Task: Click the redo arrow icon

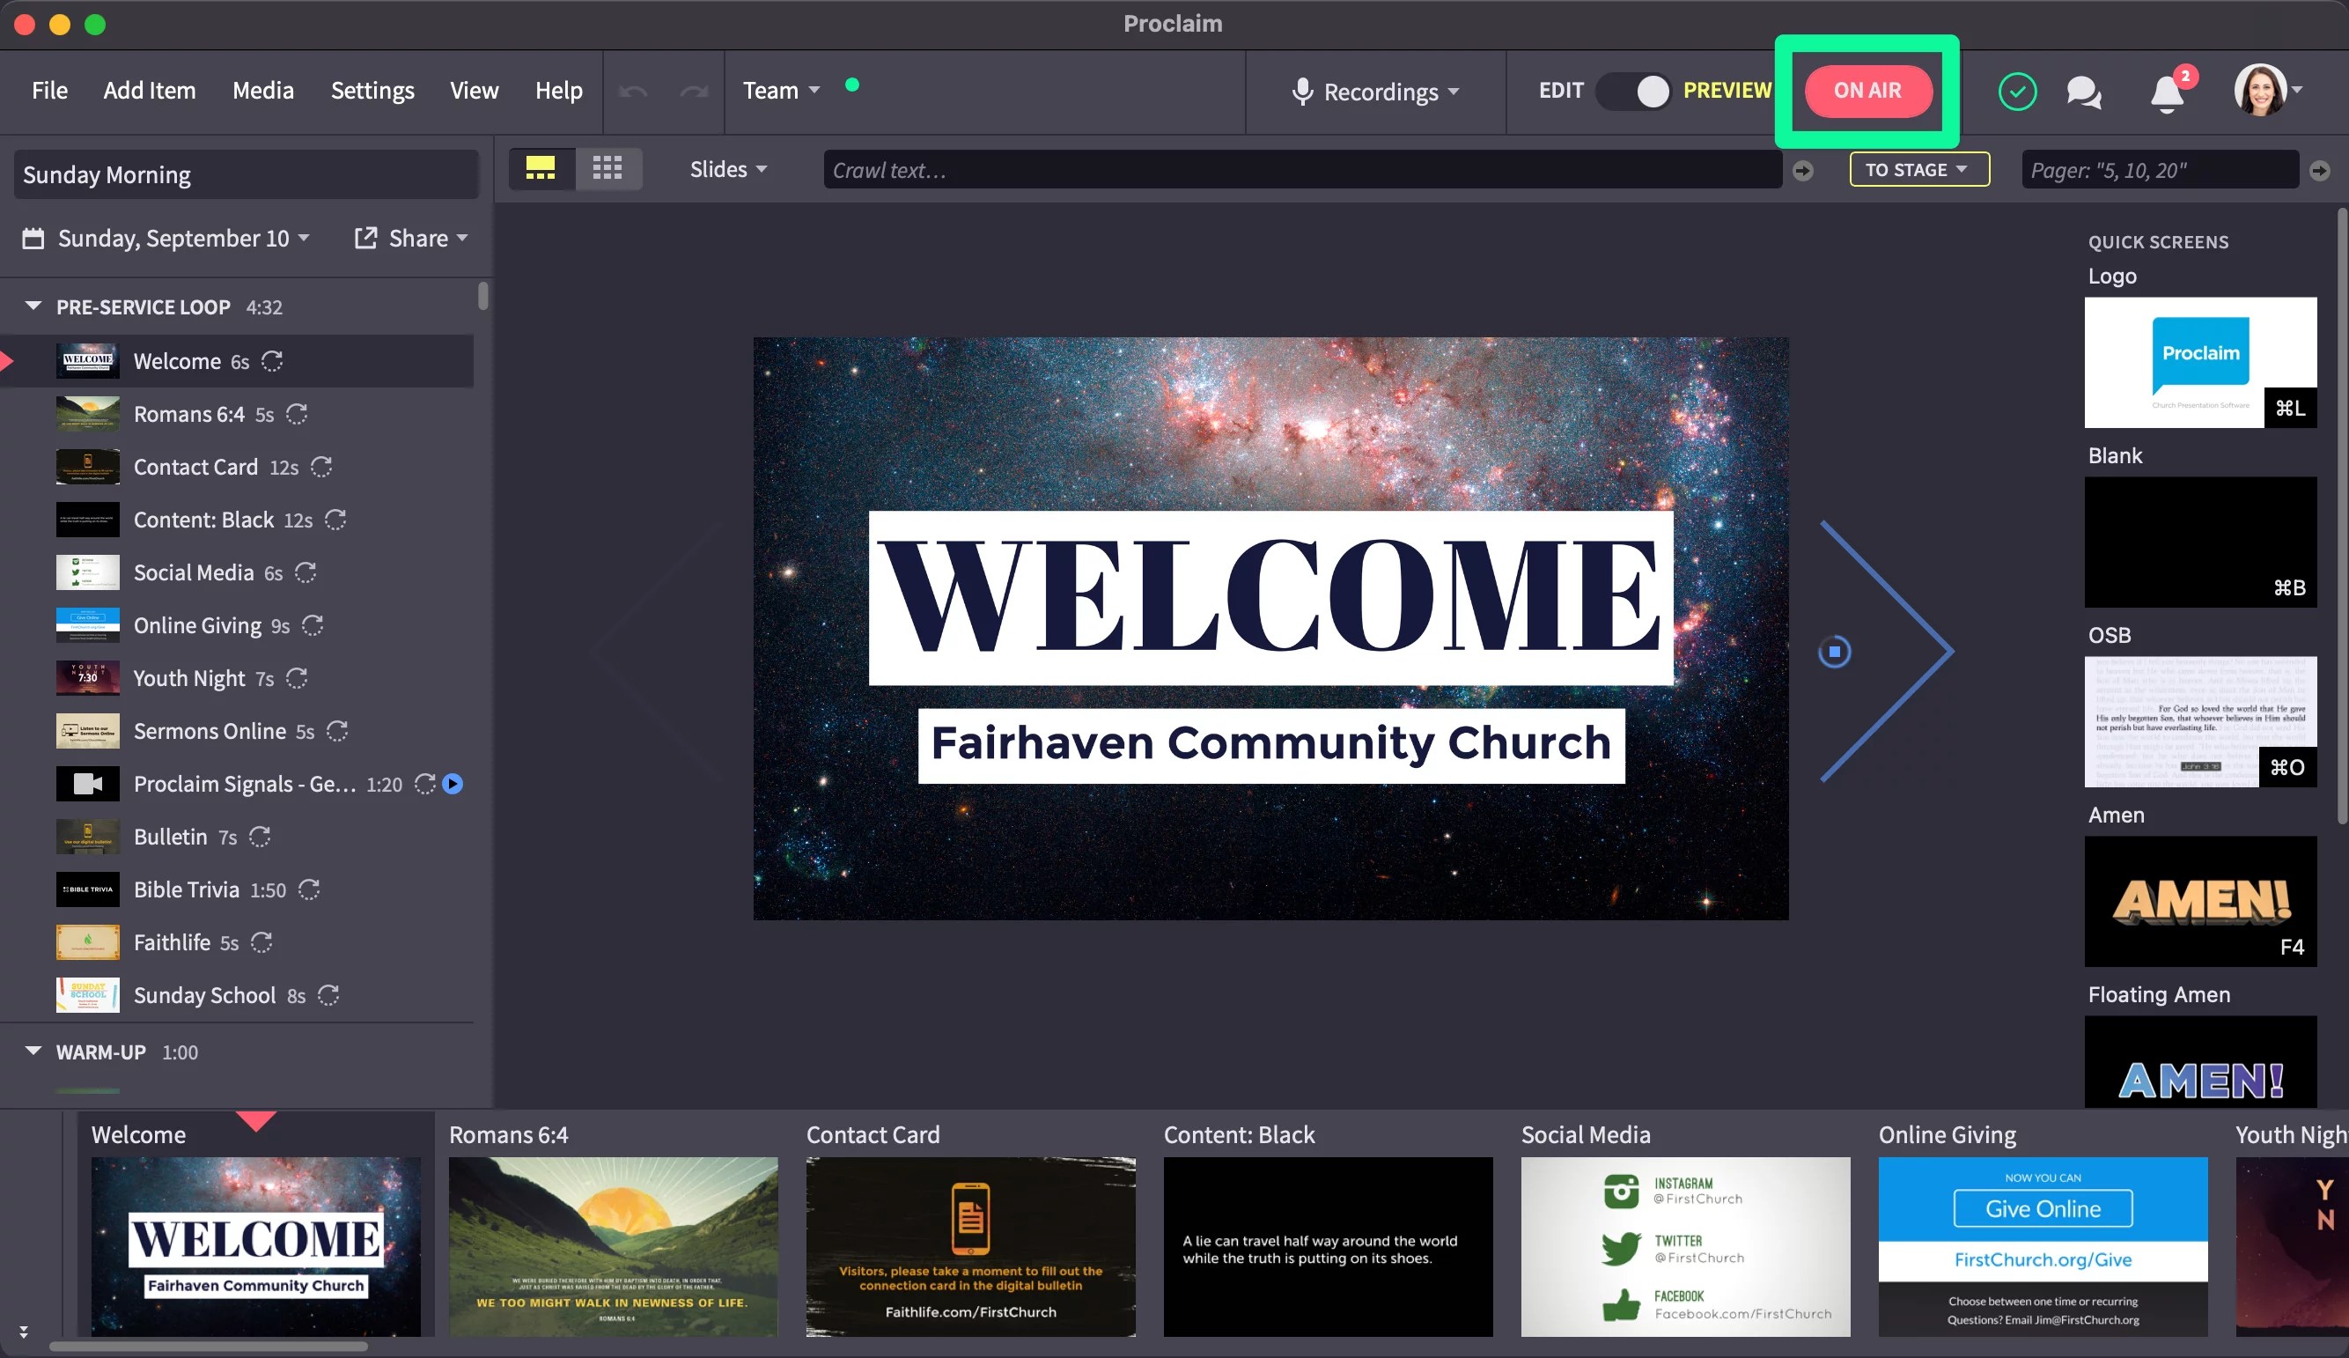Action: click(x=694, y=91)
